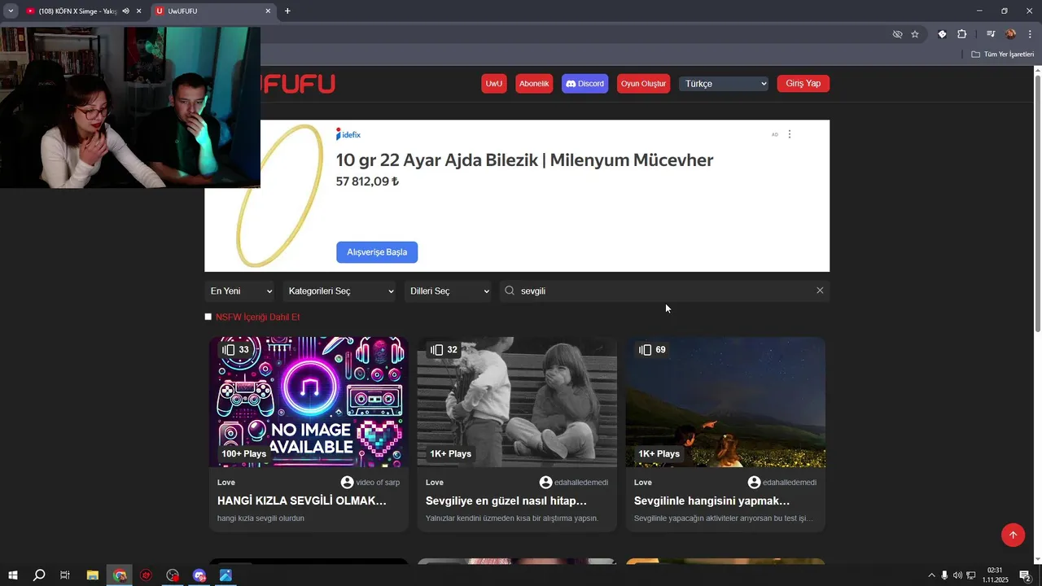Image resolution: width=1042 pixels, height=586 pixels.
Task: Open the 'NO IMAGE AVAILABLE' game thumbnail
Action: (309, 402)
